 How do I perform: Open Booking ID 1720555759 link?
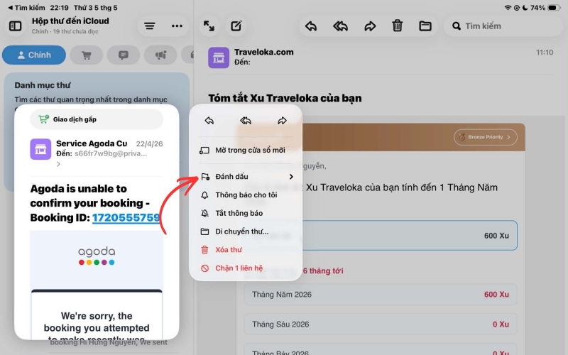point(126,217)
